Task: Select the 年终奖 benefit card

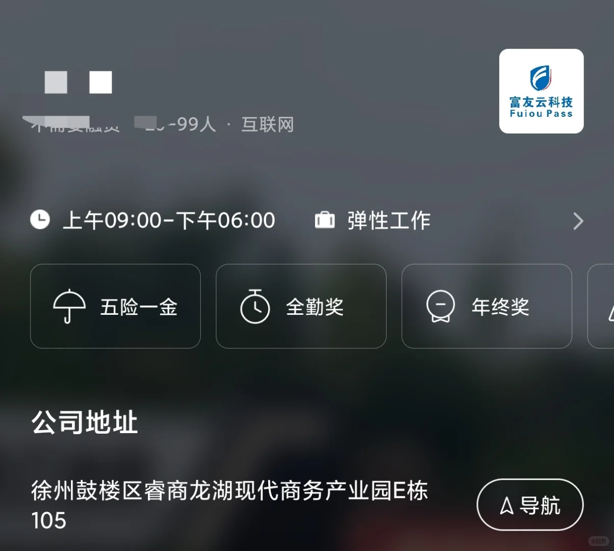Action: point(487,306)
